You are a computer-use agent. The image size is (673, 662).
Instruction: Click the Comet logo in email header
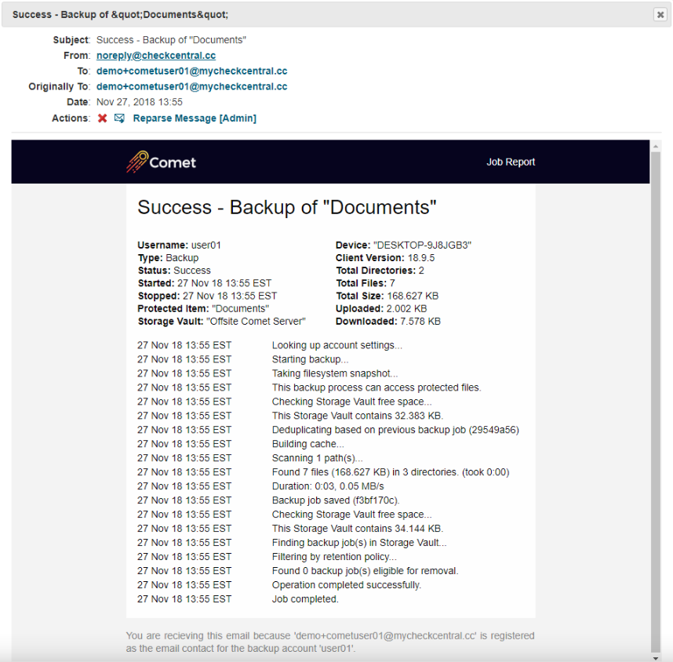(162, 162)
